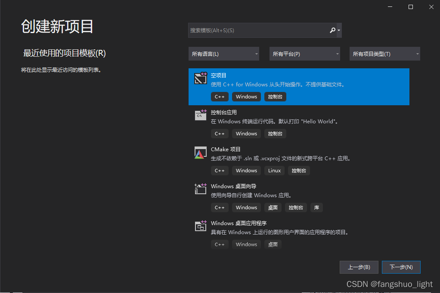Click the Linux tag under CMake 项目
Screen dimensions: 440x293
click(x=274, y=171)
